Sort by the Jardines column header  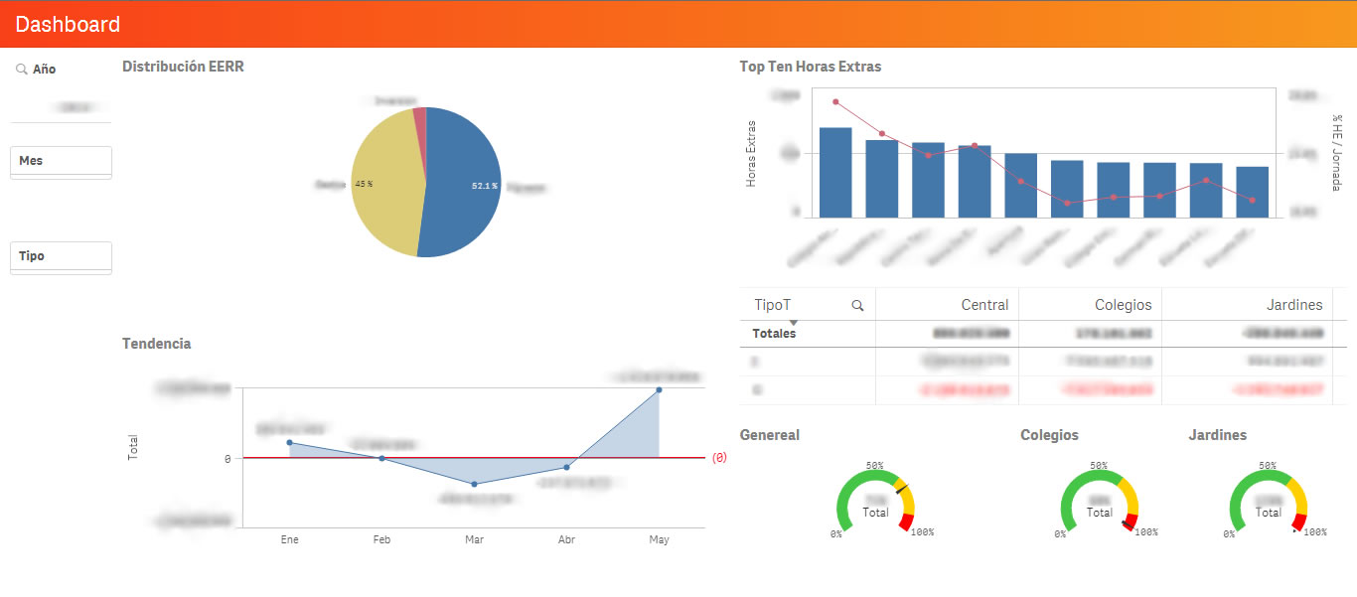(1294, 305)
